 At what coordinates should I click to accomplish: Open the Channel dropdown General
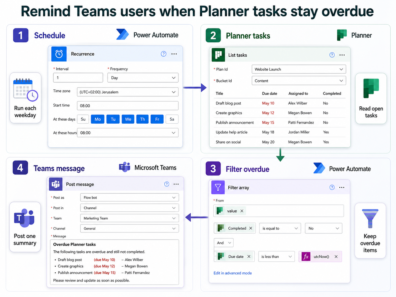click(129, 228)
